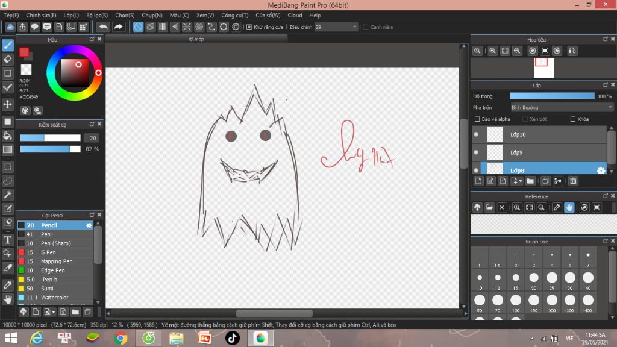Screen dimensions: 617x347
Task: Expand the add-layer dropdown arrow
Action: (x=521, y=181)
